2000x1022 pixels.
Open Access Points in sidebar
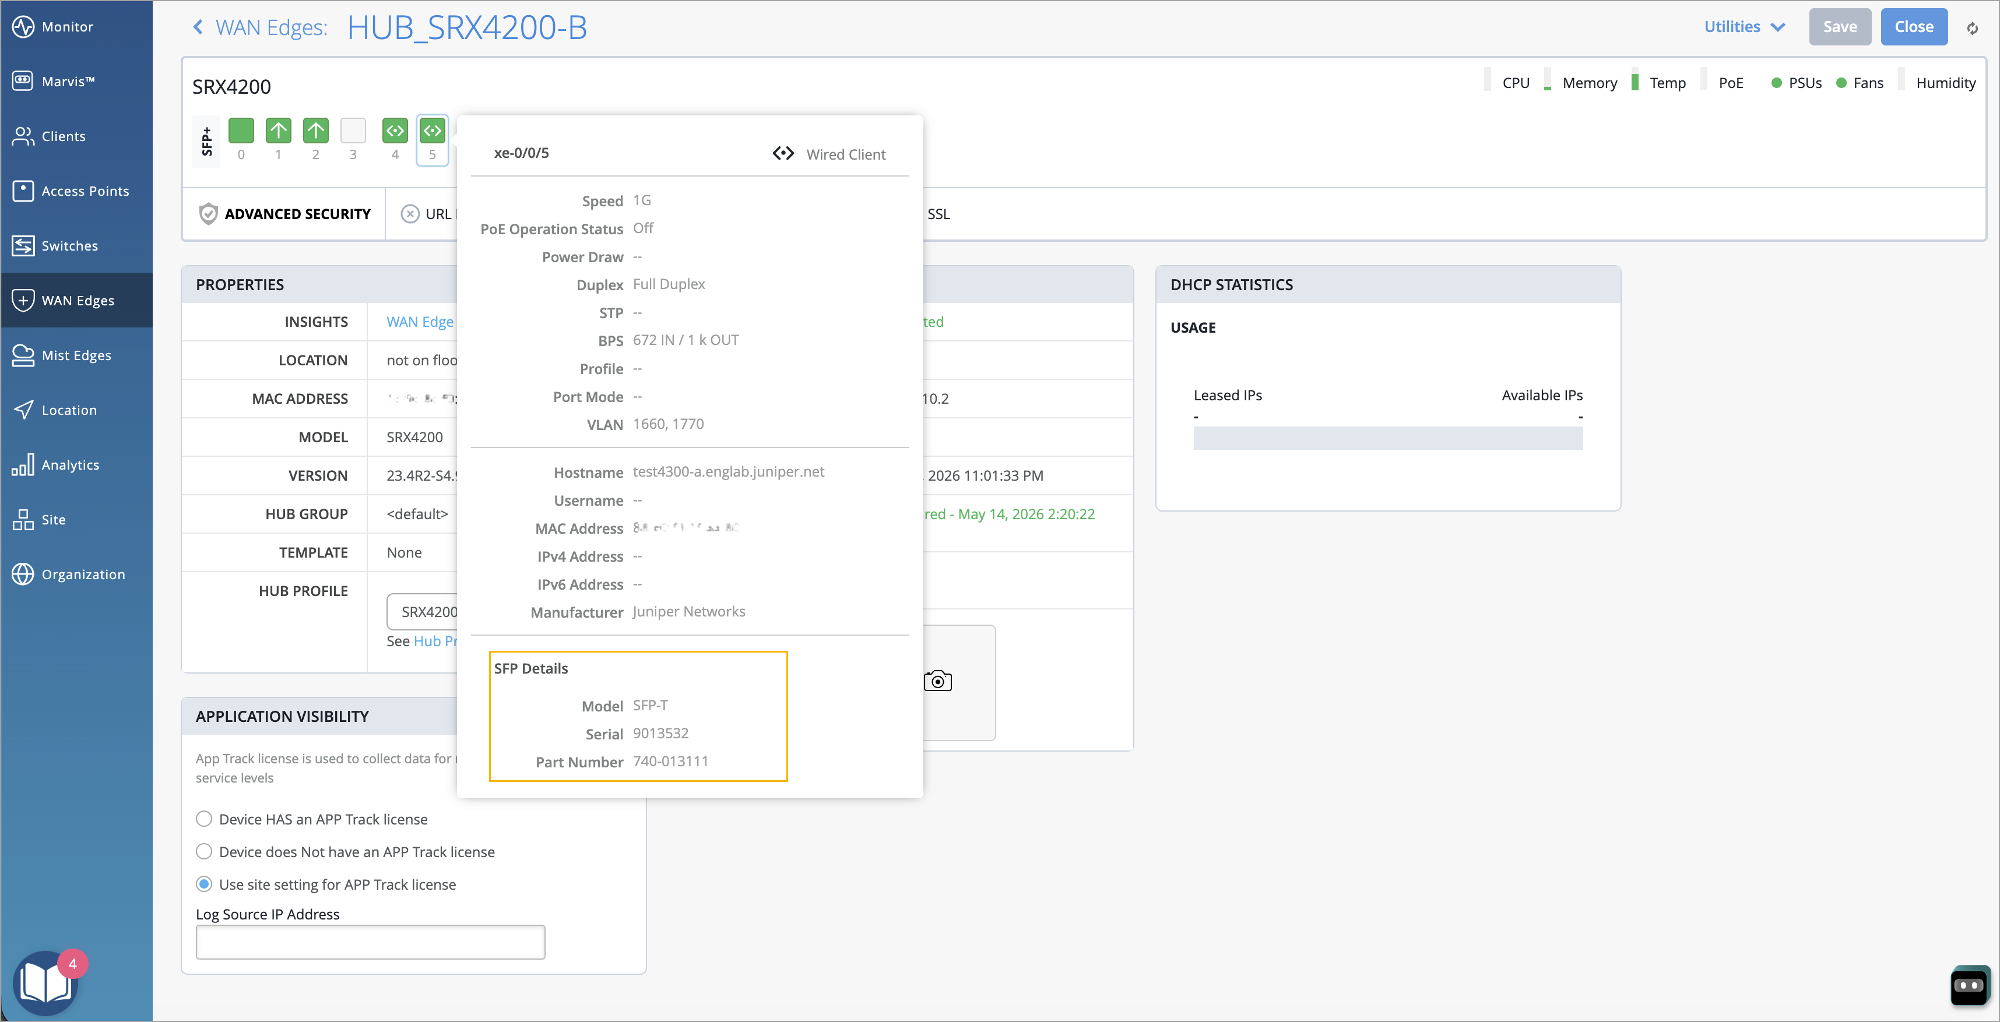76,191
